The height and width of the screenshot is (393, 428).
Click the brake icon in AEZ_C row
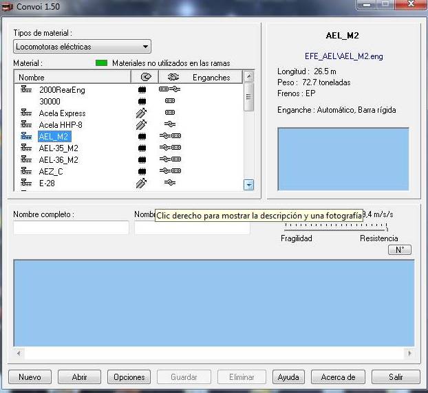pos(142,171)
